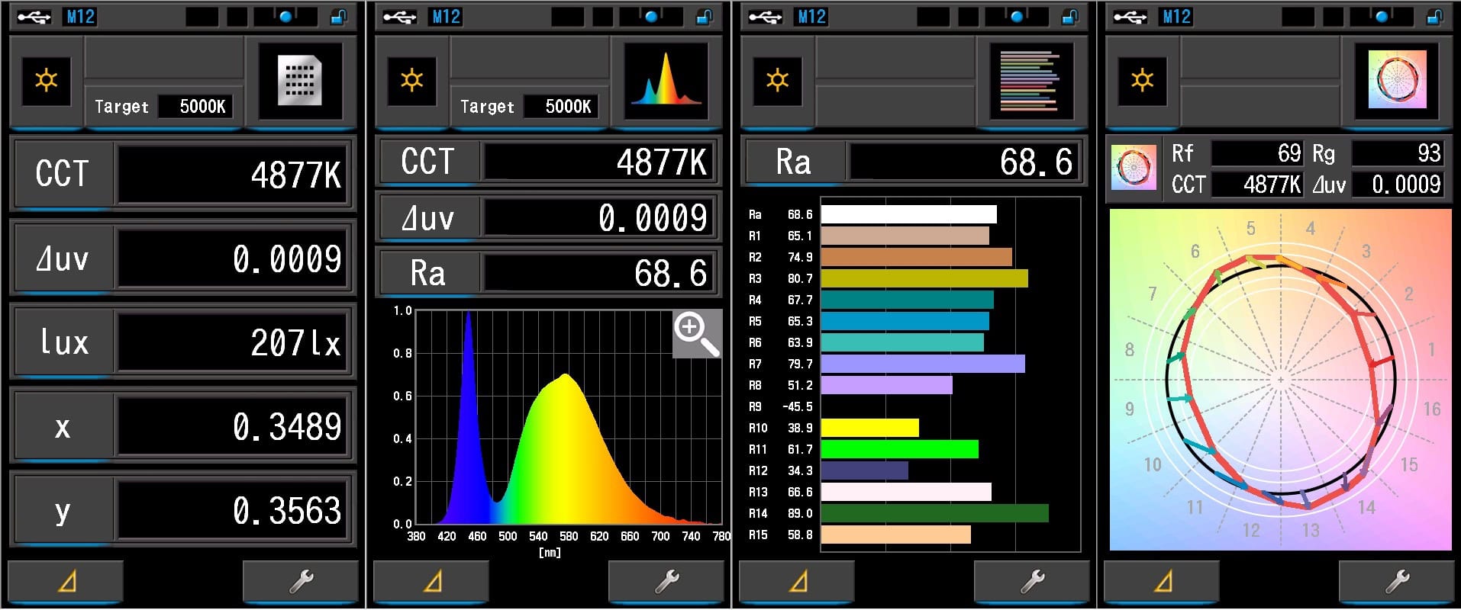Image resolution: width=1461 pixels, height=610 pixels.
Task: Click the 68.6 Ra value in CRI screen
Action: [965, 162]
